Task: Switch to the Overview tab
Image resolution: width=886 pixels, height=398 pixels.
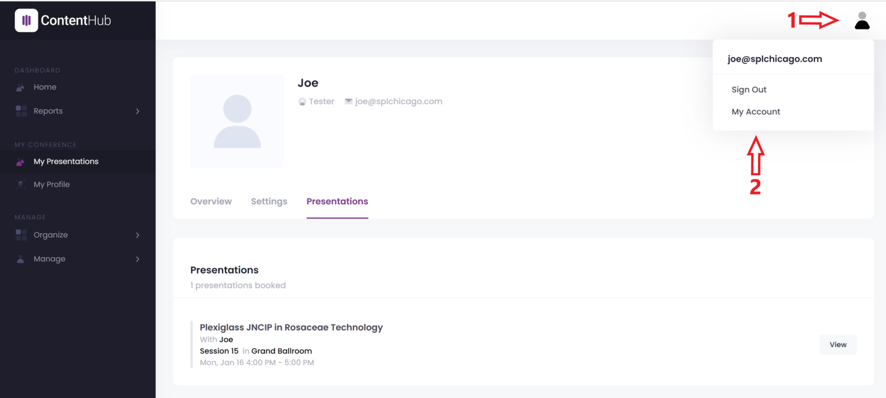Action: 211,201
